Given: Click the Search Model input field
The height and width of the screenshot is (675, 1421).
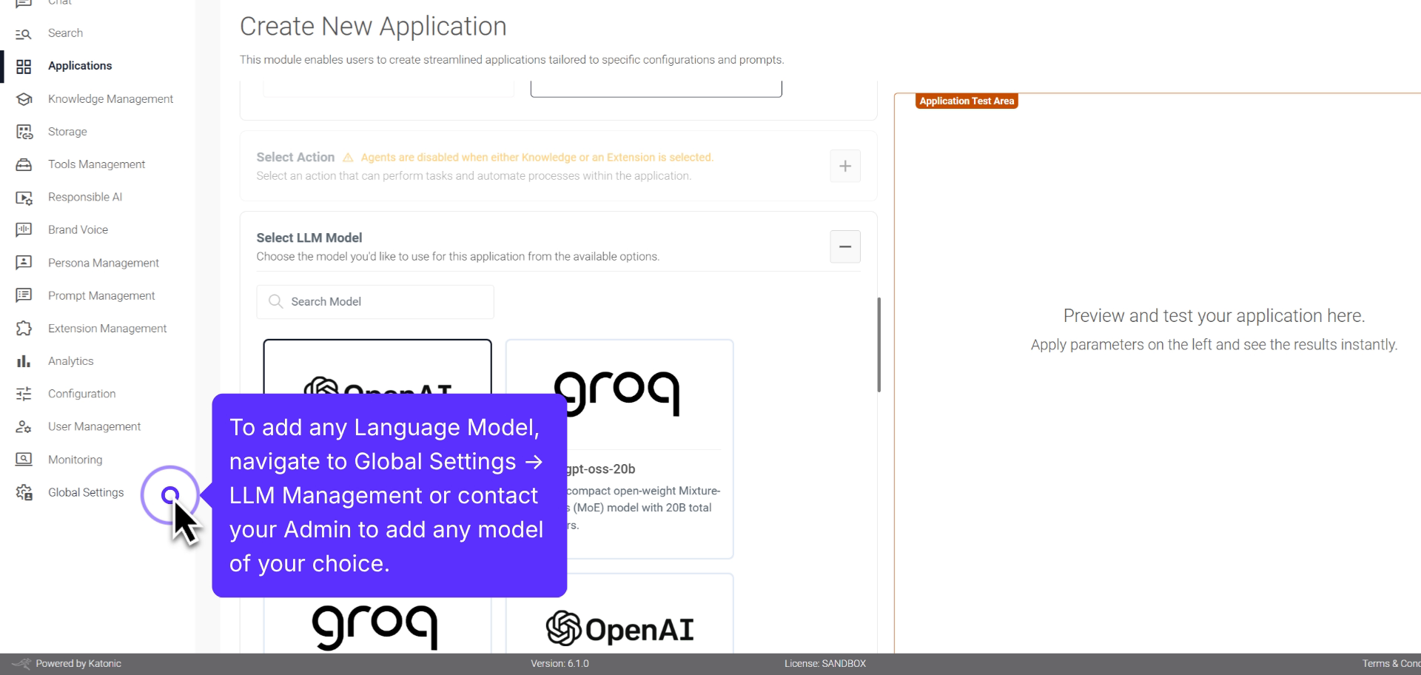Looking at the screenshot, I should point(374,301).
